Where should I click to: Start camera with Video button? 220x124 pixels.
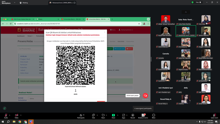(16, 116)
